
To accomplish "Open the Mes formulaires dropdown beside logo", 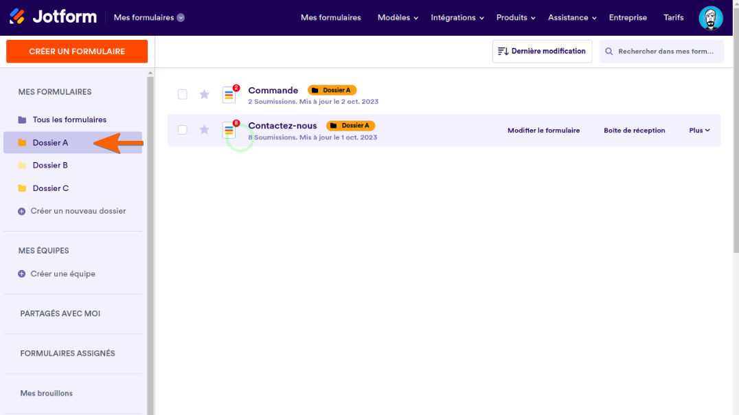I will [x=149, y=17].
